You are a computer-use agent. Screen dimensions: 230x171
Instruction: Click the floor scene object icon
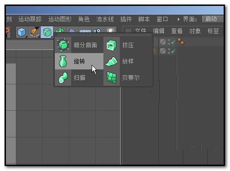point(85,31)
